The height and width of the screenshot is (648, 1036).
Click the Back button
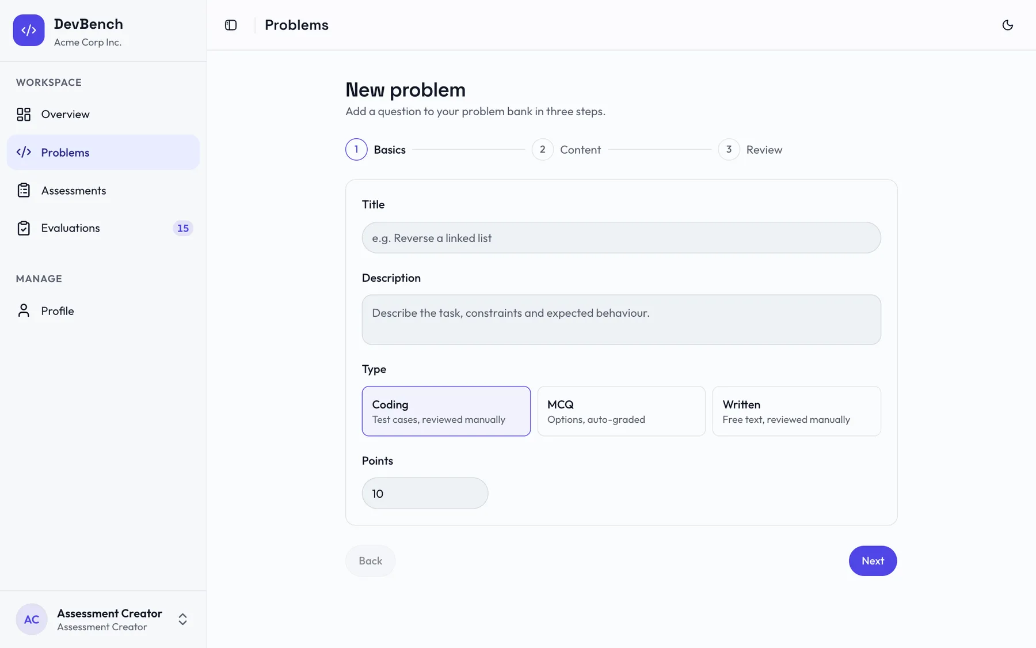[x=370, y=560]
